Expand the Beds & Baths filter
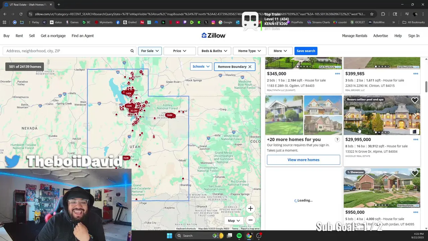Screen dimensions: 428x241 tap(214, 51)
